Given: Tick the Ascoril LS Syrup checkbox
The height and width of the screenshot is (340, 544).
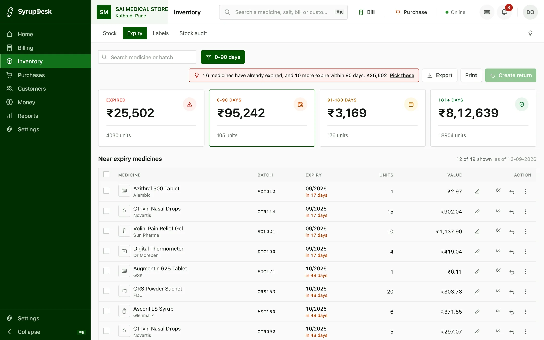Looking at the screenshot, I should point(106,311).
